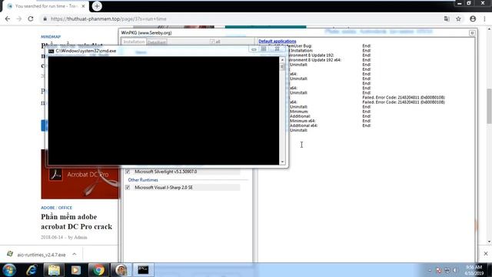The height and width of the screenshot is (277, 492).
Task: Open a new Chrome tab
Action: [x=97, y=6]
